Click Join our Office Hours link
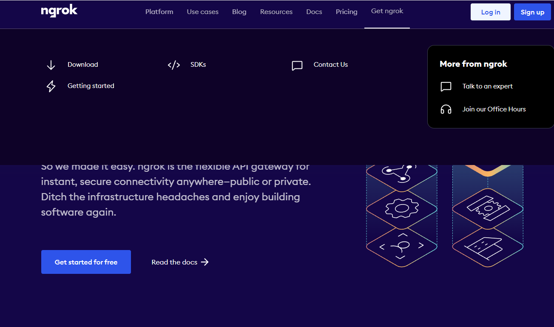 pyautogui.click(x=494, y=109)
